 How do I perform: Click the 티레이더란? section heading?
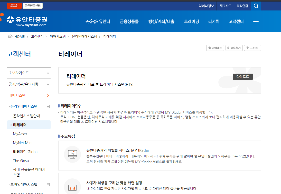point(71,106)
